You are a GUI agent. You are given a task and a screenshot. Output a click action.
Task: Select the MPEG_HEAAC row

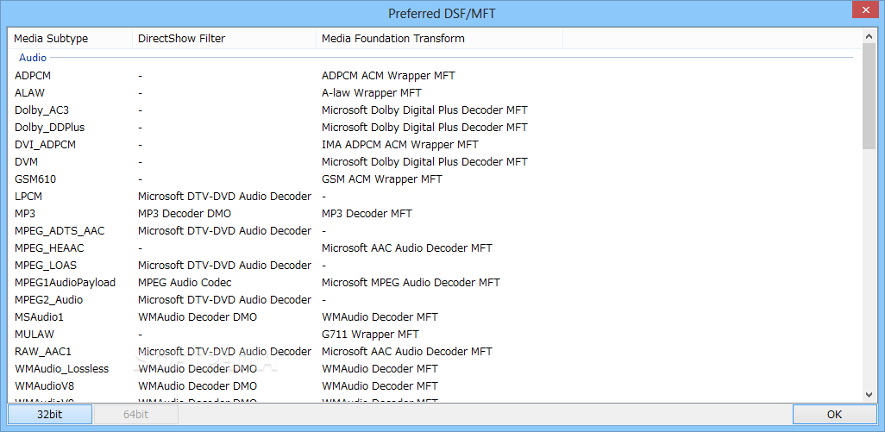tap(435, 247)
